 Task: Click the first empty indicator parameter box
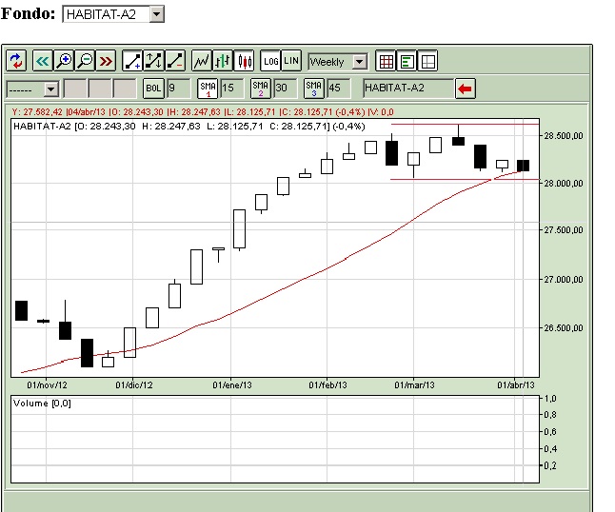[x=75, y=89]
